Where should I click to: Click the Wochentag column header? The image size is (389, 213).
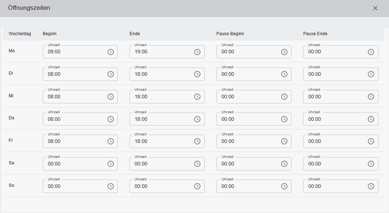(x=20, y=34)
